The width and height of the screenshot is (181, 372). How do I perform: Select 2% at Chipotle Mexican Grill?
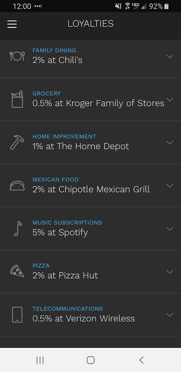click(x=91, y=189)
